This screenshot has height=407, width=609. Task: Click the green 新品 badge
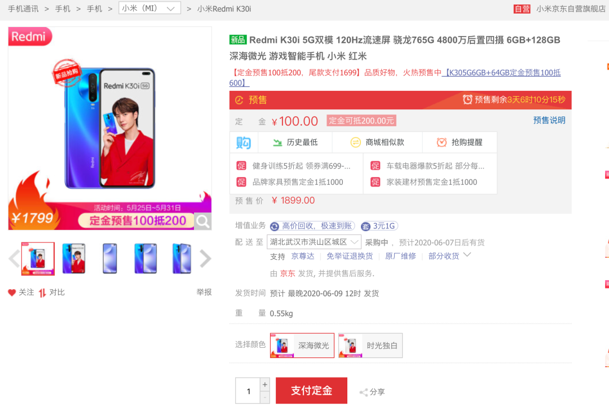238,39
